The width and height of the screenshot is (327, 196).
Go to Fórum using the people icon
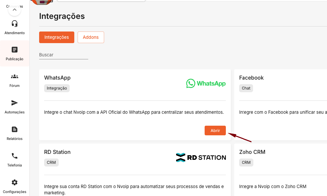coord(15,77)
